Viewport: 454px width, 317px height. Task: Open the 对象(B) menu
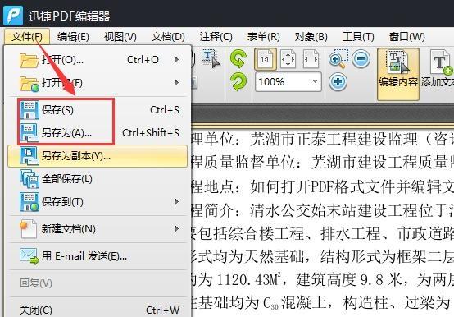pyautogui.click(x=311, y=37)
